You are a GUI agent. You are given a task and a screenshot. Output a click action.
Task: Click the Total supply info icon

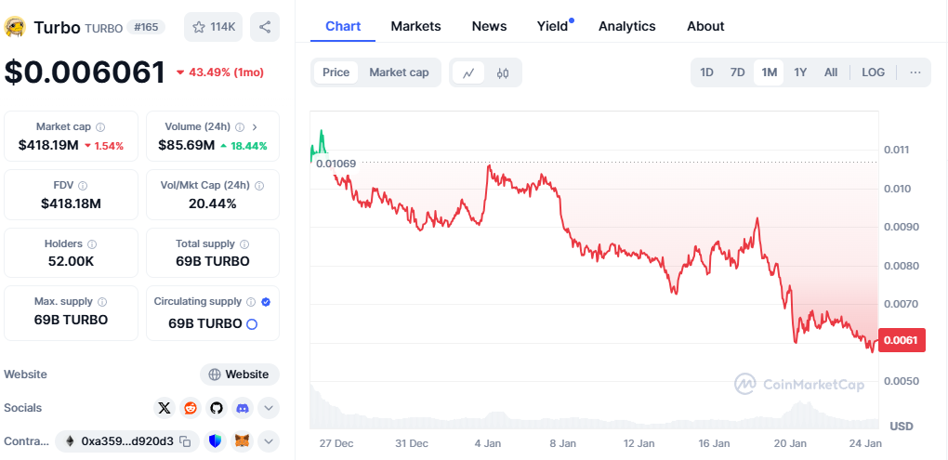pos(244,244)
